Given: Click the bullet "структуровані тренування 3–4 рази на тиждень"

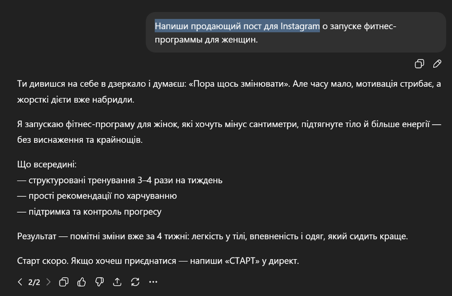Looking at the screenshot, I should (x=125, y=180).
